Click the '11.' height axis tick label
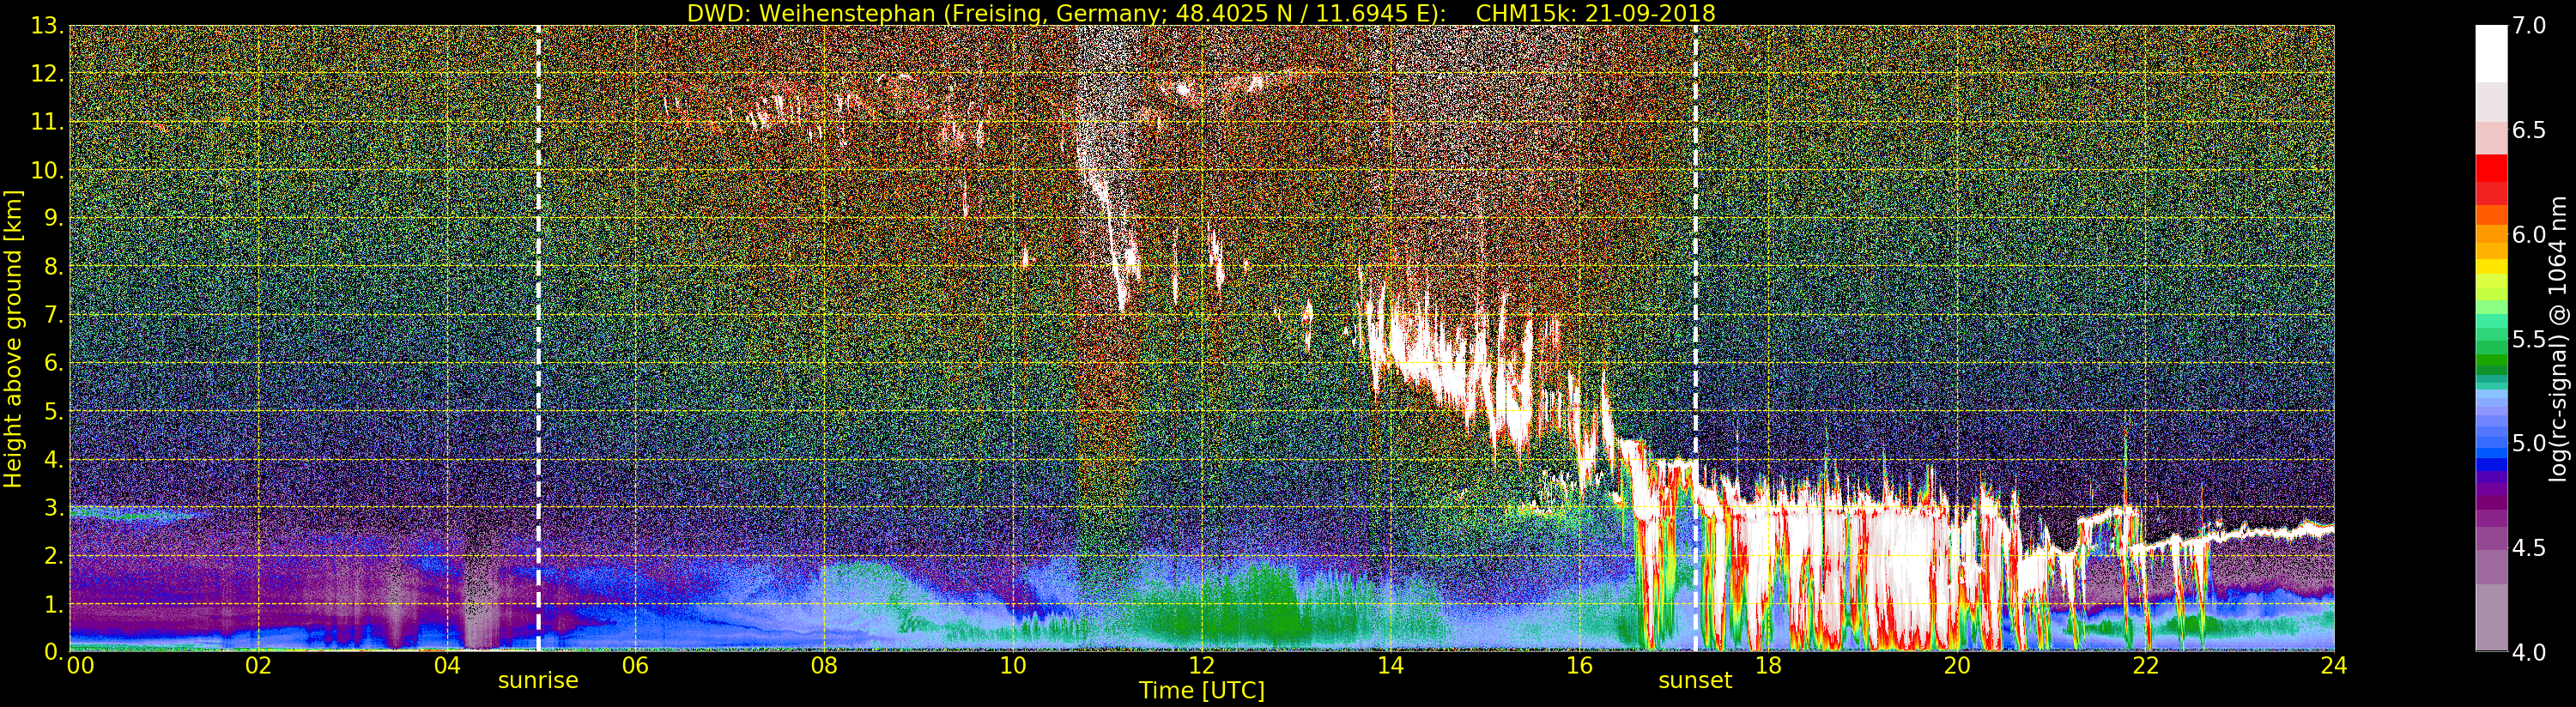 (x=48, y=122)
